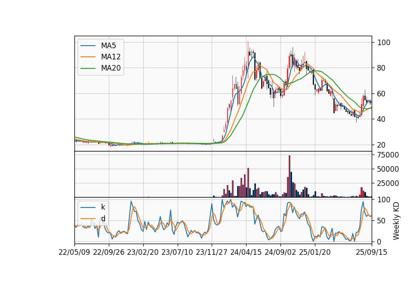Click the green MA20 legend line sample
Viewport: 413px width, 297px height.
click(88, 68)
